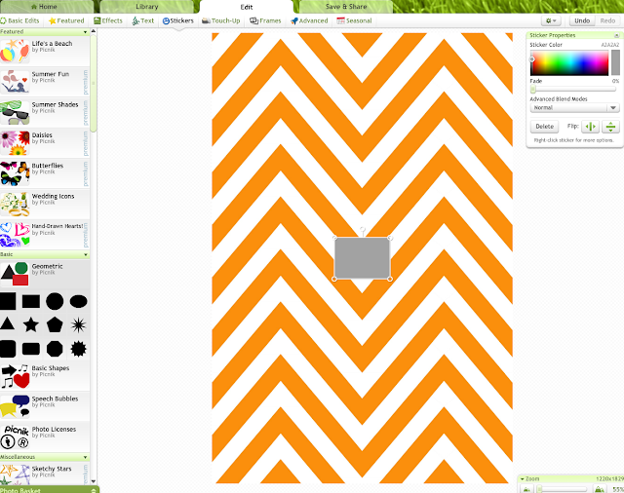Viewport: 624px width, 493px height.
Task: Expand the Photo Basket bar
Action: point(50,490)
